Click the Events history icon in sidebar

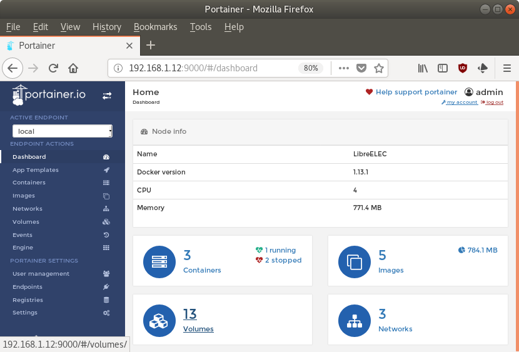pos(106,235)
